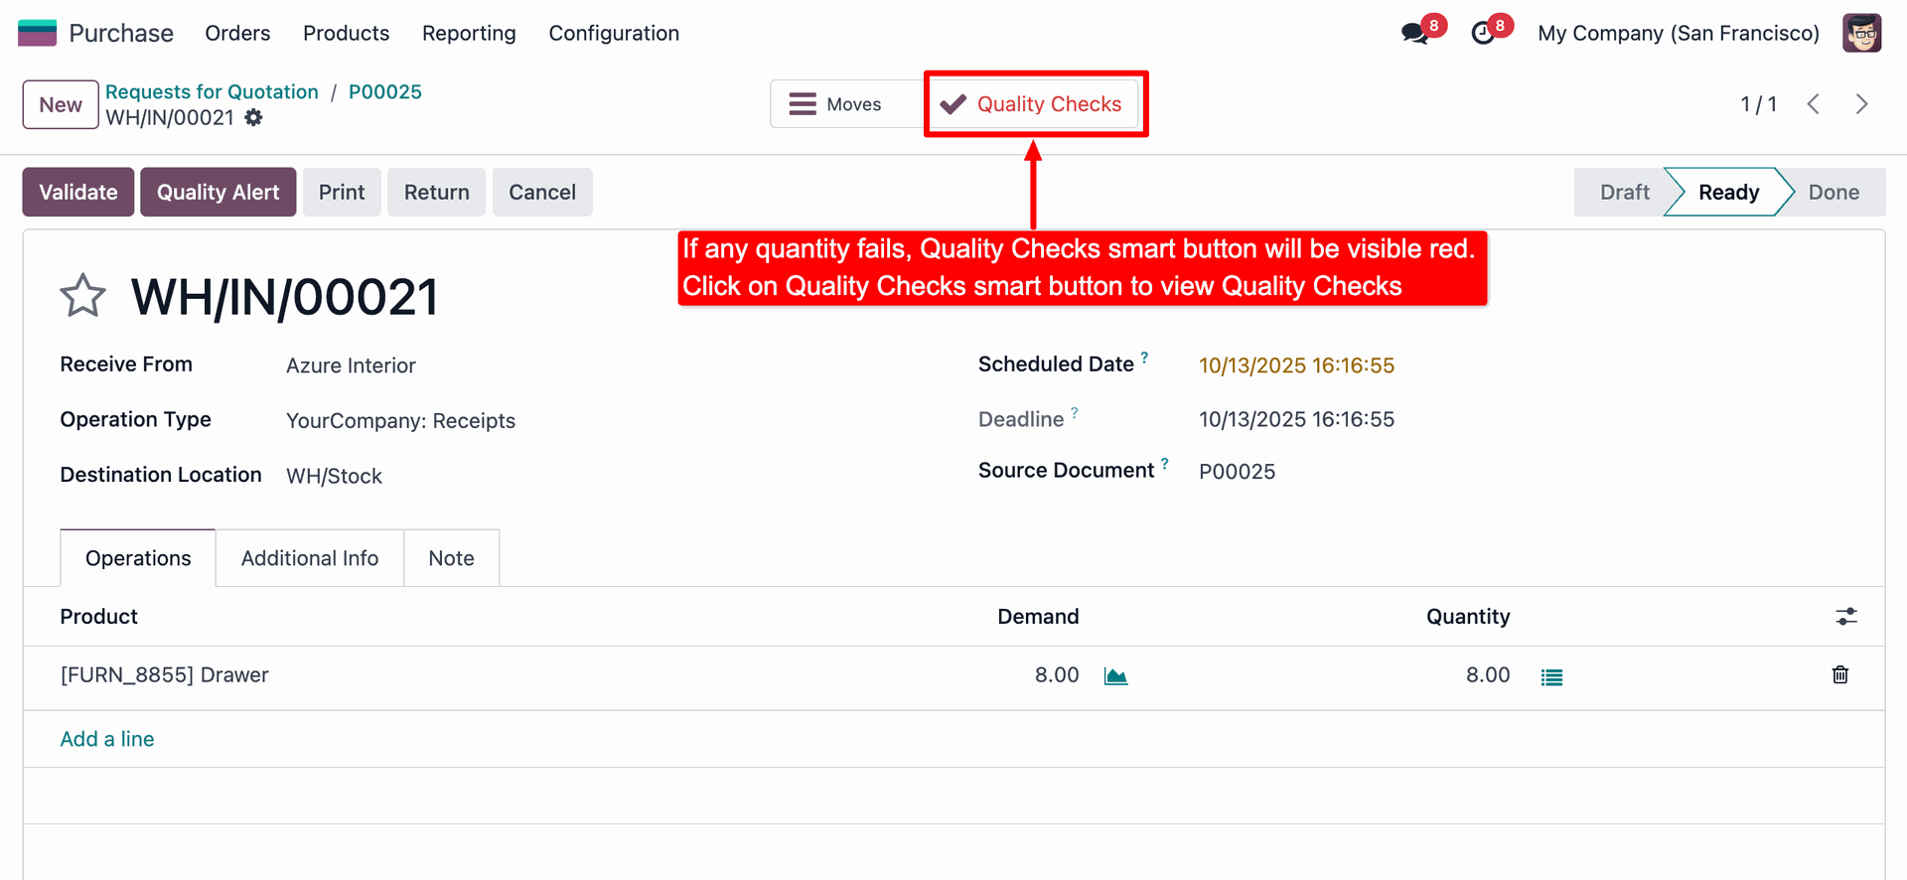Switch to the Additional Info tab
The width and height of the screenshot is (1907, 880).
pyautogui.click(x=310, y=558)
